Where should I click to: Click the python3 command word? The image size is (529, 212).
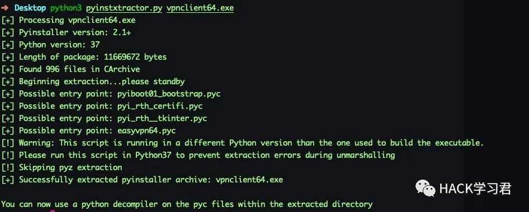66,8
